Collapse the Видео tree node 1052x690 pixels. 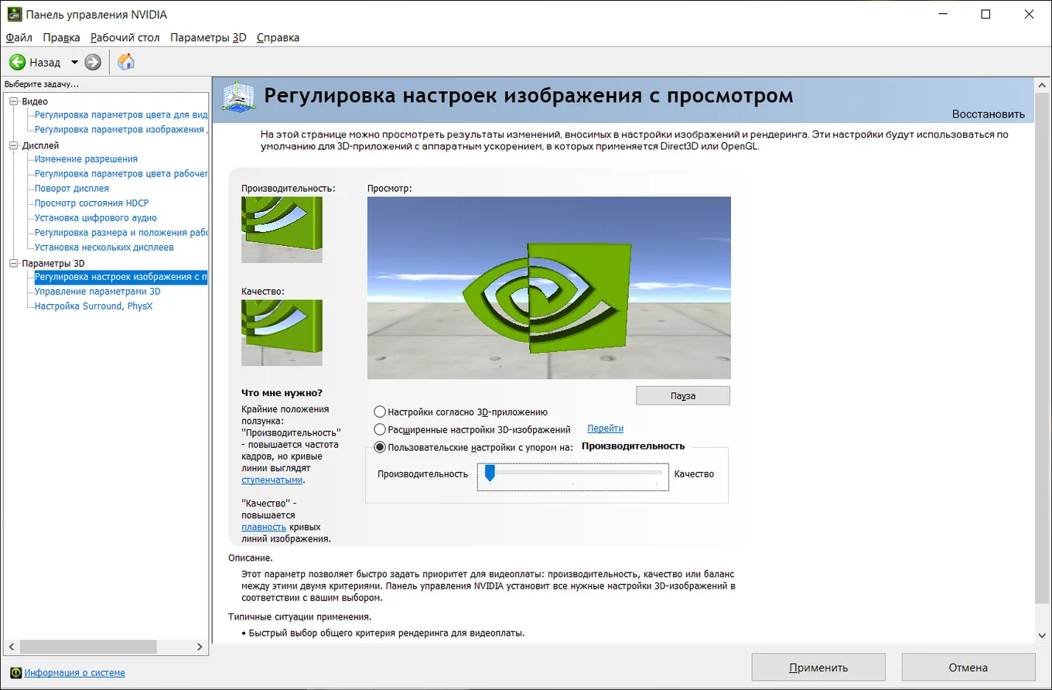(13, 101)
